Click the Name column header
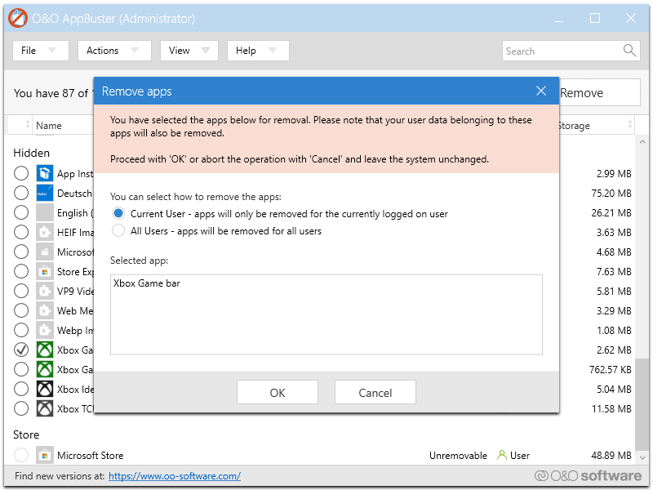Image resolution: width=653 pixels, height=490 pixels. (49, 126)
